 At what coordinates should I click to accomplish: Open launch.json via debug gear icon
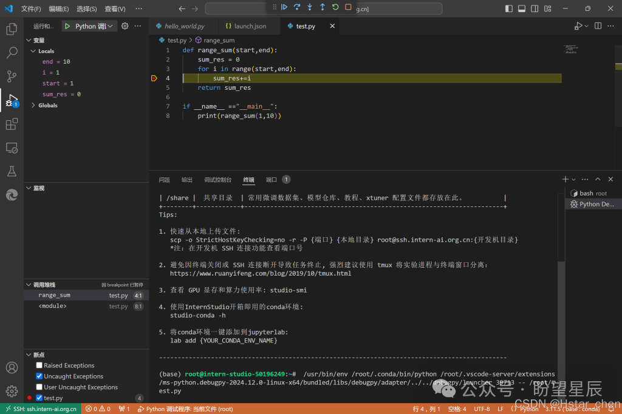[x=125, y=26]
